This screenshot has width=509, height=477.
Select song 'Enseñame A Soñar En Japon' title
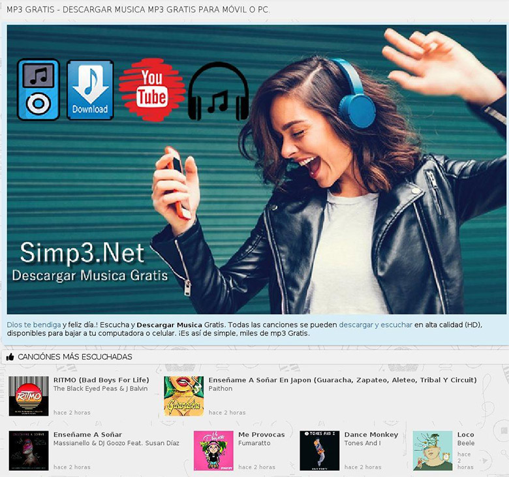coord(343,380)
